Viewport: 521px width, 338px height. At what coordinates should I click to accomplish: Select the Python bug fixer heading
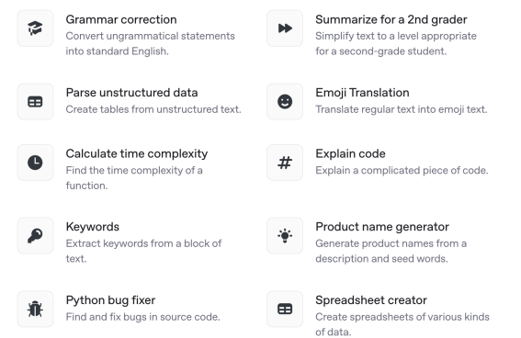pyautogui.click(x=110, y=300)
